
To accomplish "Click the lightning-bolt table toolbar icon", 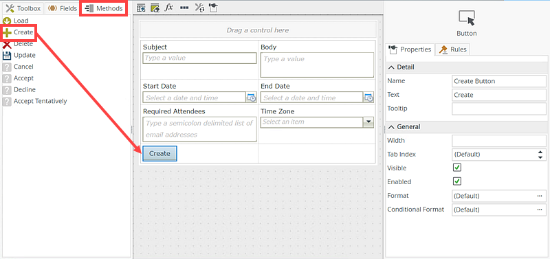I will tap(142, 8).
